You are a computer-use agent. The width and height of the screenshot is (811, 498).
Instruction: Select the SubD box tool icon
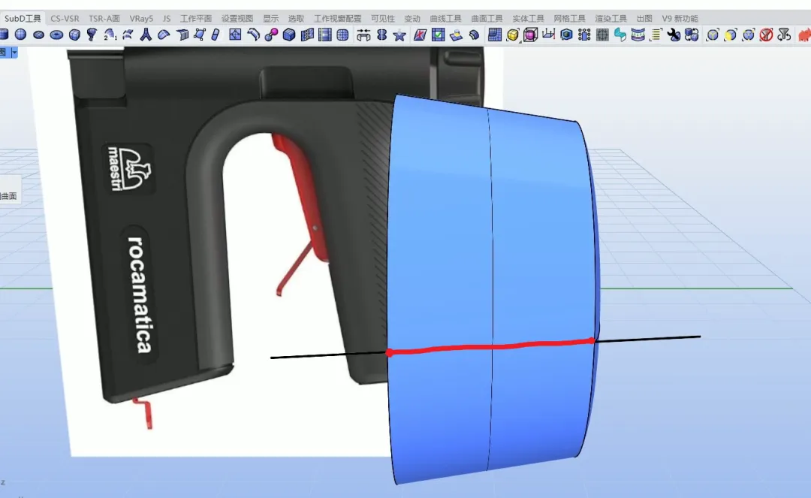coord(74,35)
